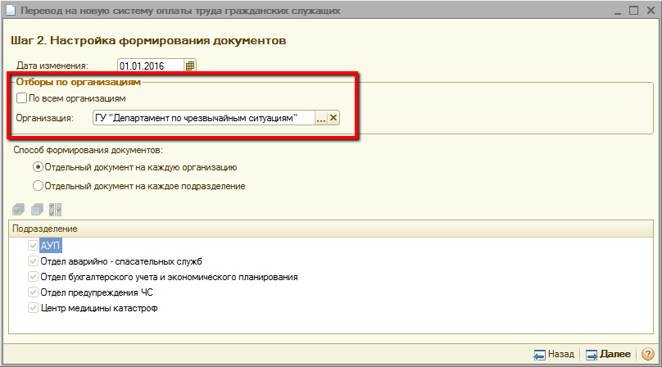Maximize the wizard window
This screenshot has width=662, height=367.
[633, 11]
